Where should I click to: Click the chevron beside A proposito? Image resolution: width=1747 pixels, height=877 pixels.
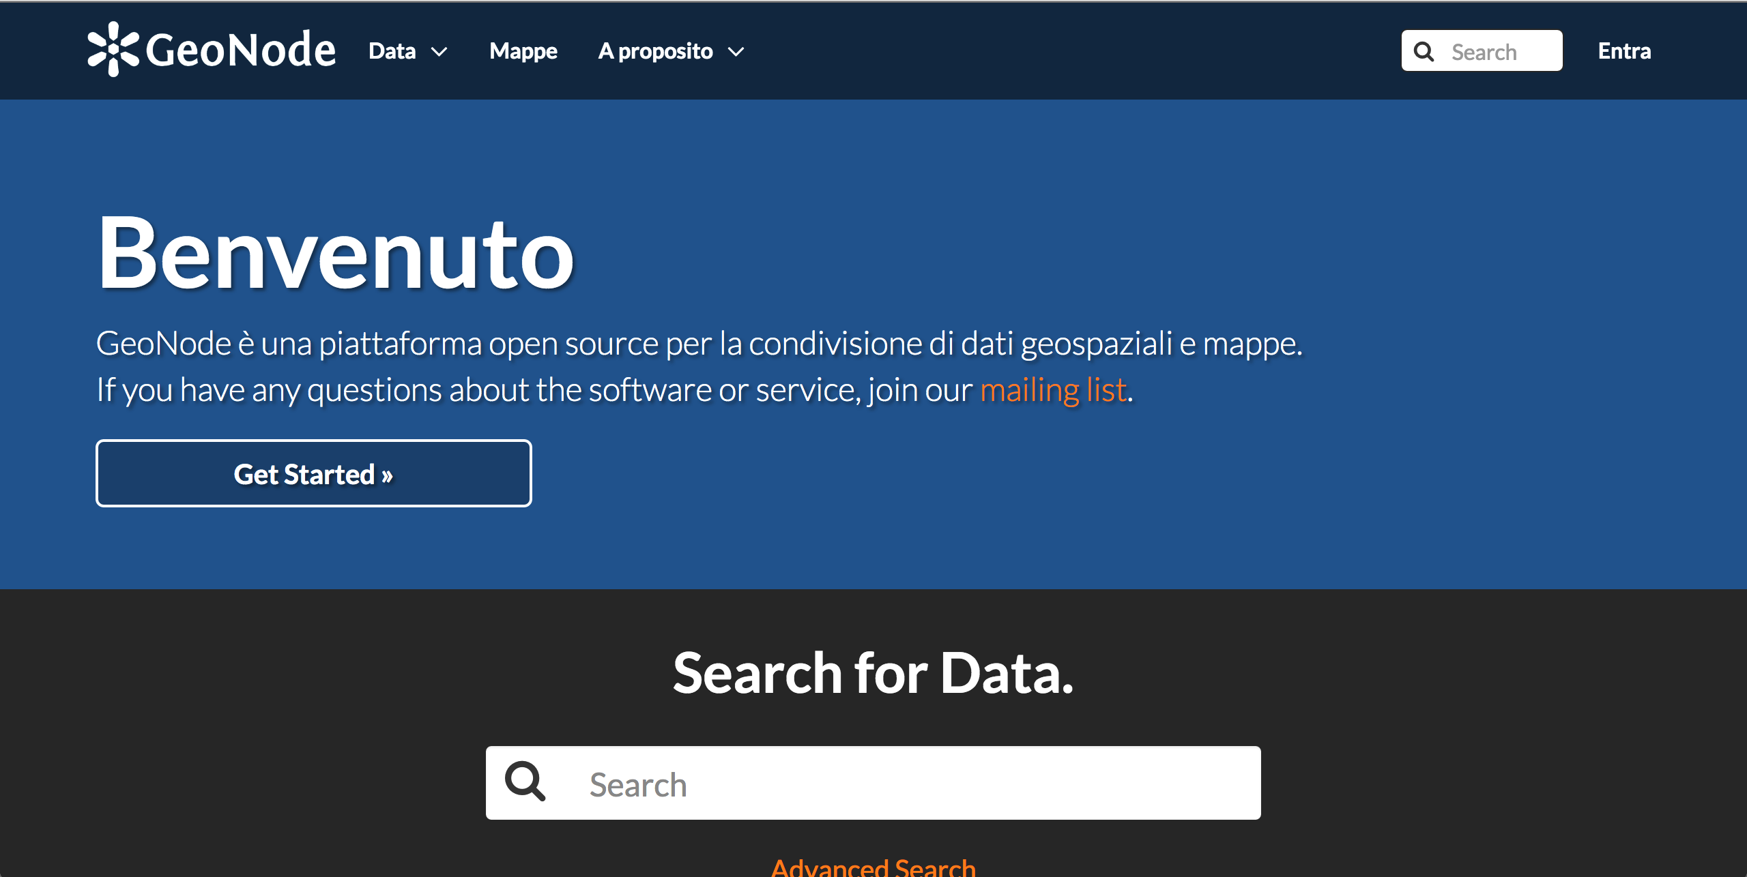736,52
